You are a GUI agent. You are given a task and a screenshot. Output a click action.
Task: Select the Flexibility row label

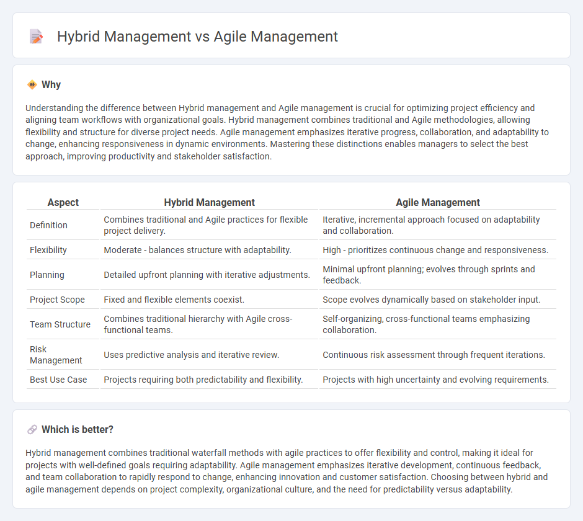pos(48,250)
